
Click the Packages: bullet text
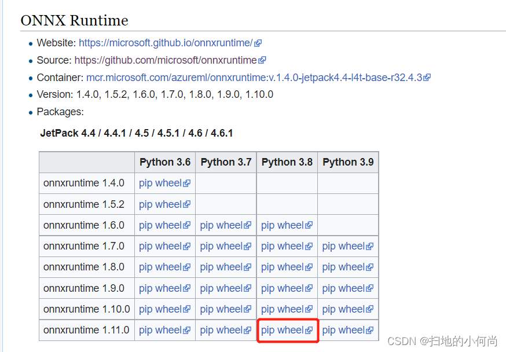tap(60, 112)
